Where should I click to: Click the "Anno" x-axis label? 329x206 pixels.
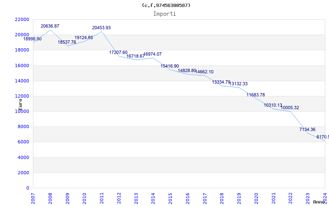pos(319,202)
